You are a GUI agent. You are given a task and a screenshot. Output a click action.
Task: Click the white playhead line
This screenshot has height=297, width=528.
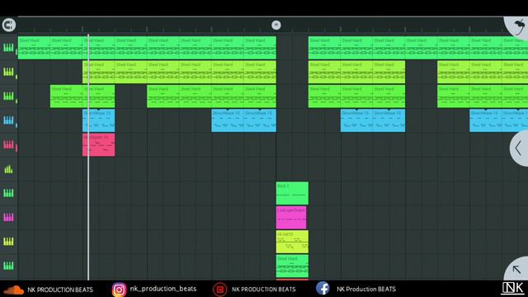(x=88, y=157)
